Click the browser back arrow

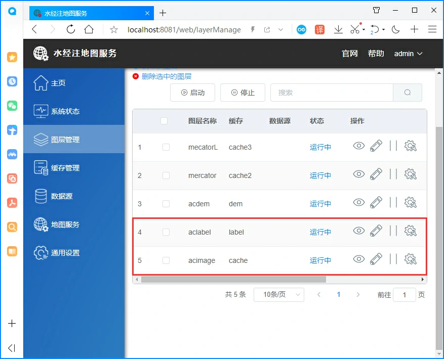coord(35,29)
